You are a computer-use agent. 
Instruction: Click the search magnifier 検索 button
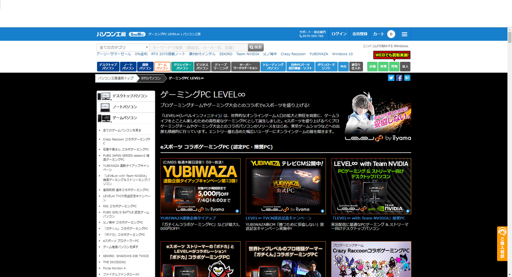(x=256, y=47)
